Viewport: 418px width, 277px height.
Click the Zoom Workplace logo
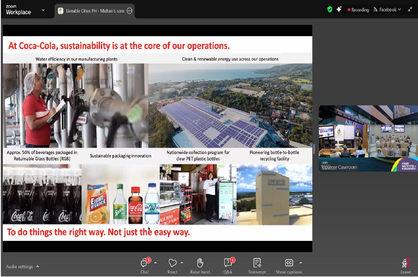[x=18, y=10]
